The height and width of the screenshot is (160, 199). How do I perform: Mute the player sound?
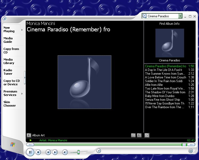65,152
